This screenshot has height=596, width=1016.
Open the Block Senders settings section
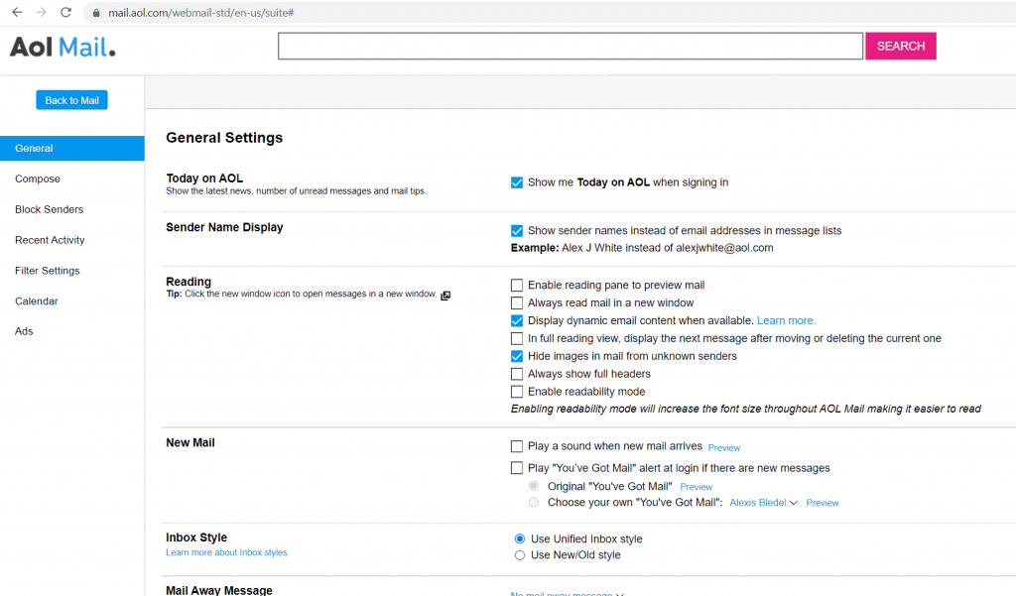click(50, 209)
